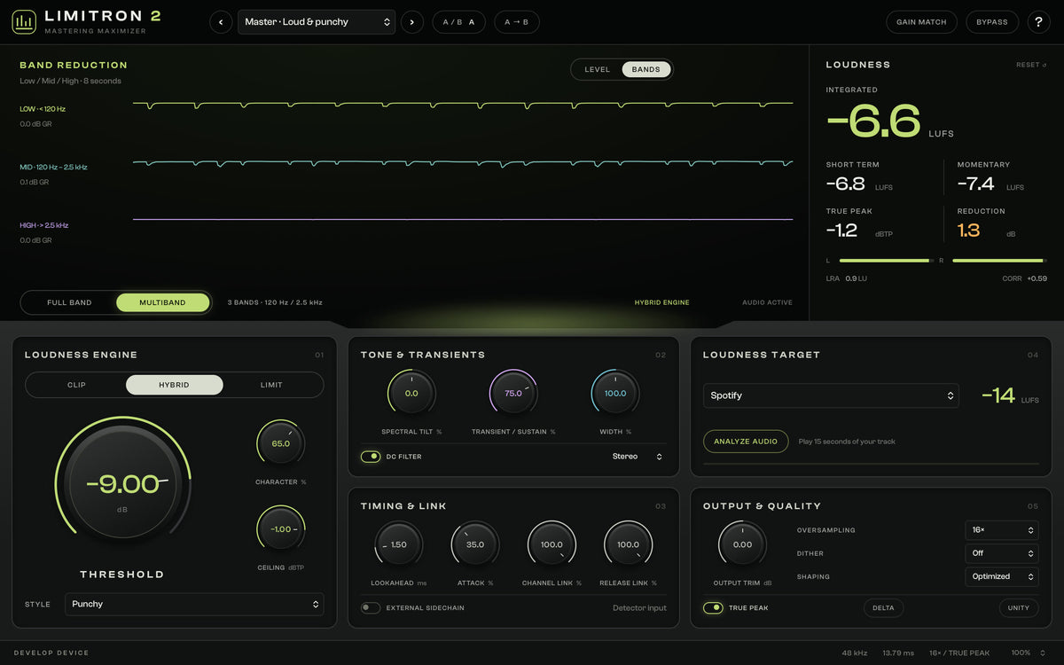Switch display to Level view
The height and width of the screenshot is (665, 1064).
click(597, 69)
